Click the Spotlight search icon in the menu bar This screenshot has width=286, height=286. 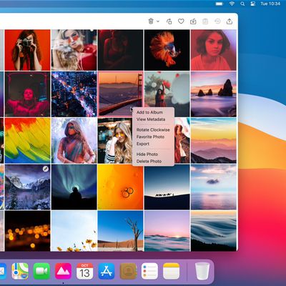(x=242, y=4)
